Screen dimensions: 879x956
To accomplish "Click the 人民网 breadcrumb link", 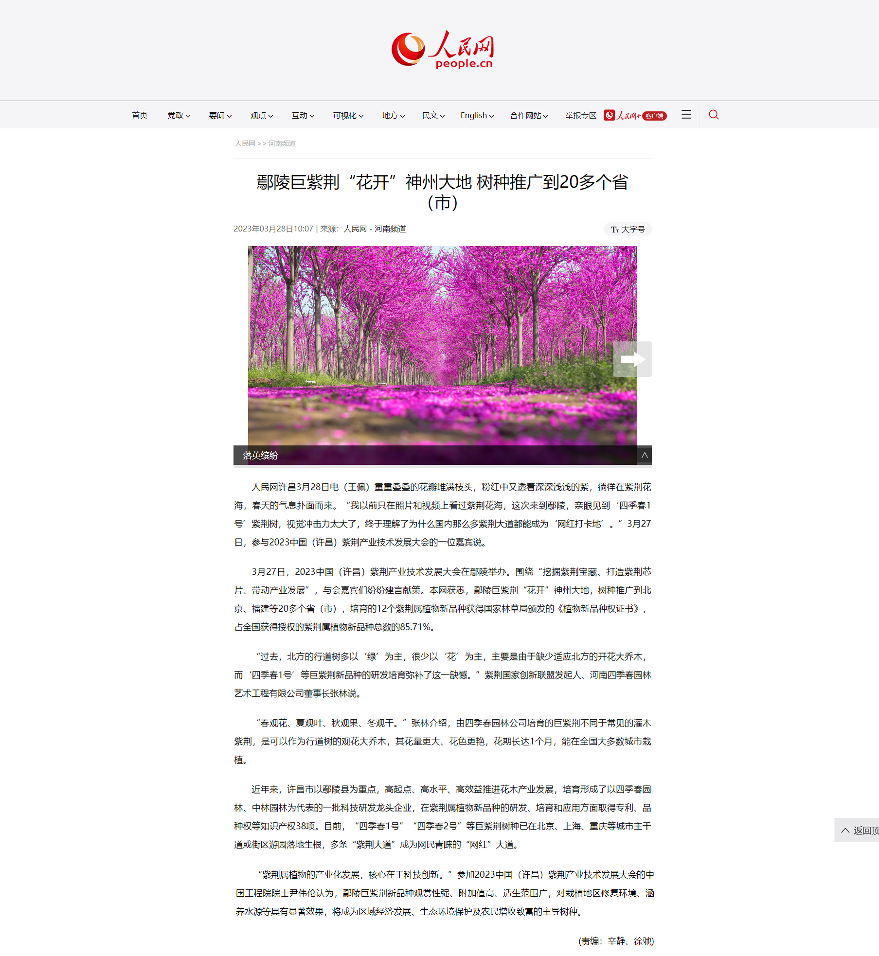I will tap(245, 143).
